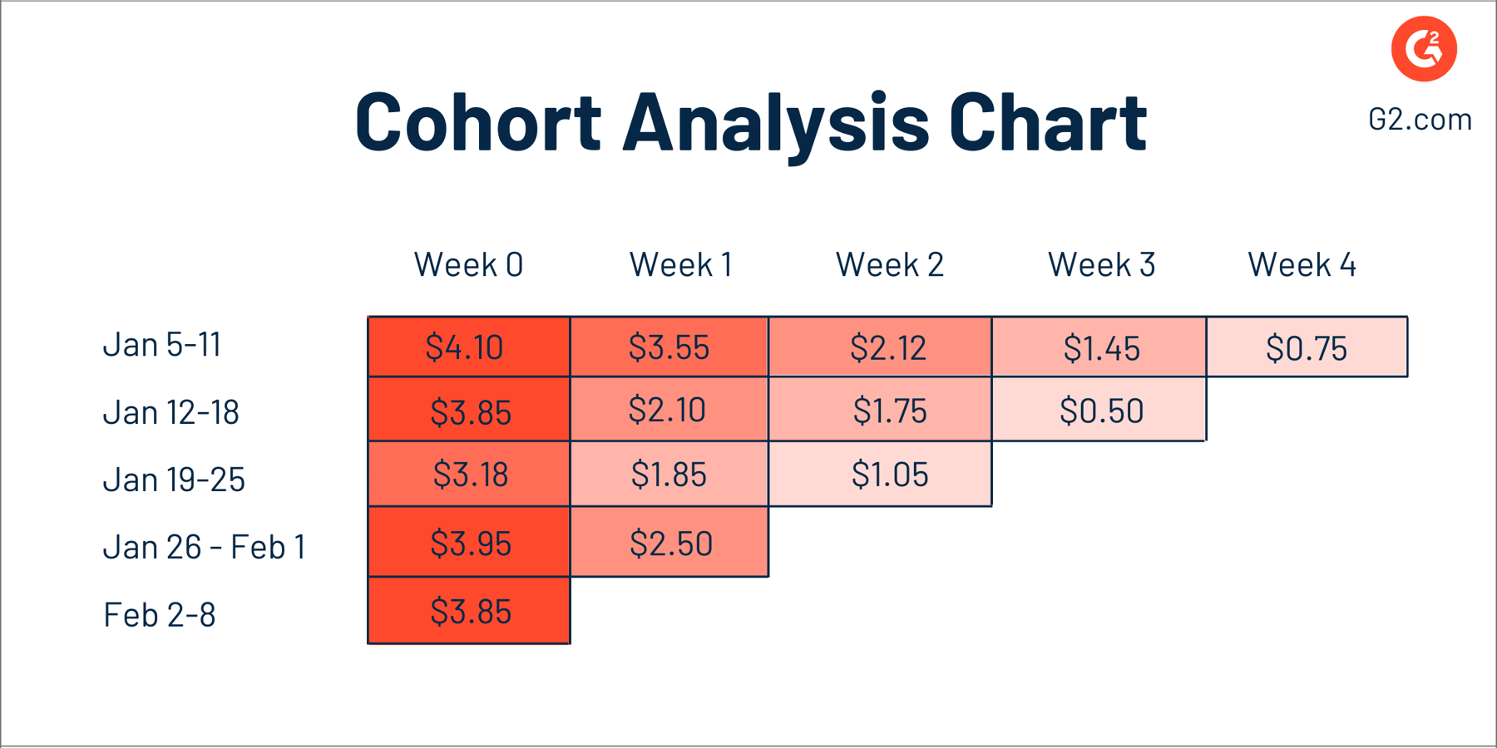Click the Jan 12-18 row label
The image size is (1497, 748).
tap(171, 412)
